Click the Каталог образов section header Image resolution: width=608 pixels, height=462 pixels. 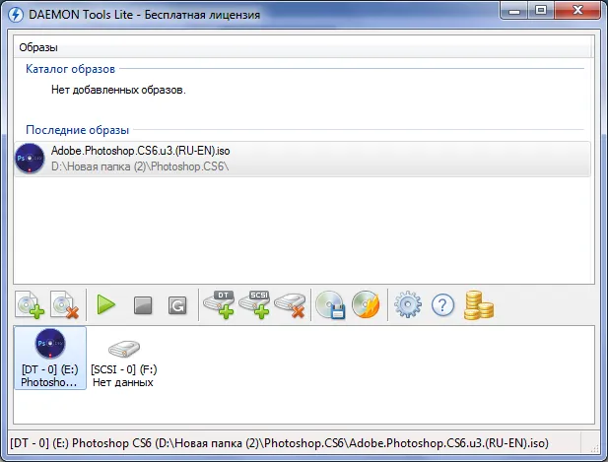[x=70, y=70]
